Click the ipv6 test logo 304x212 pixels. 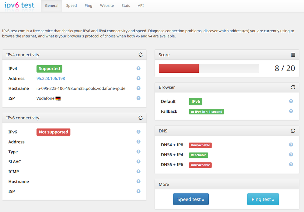[19, 5]
